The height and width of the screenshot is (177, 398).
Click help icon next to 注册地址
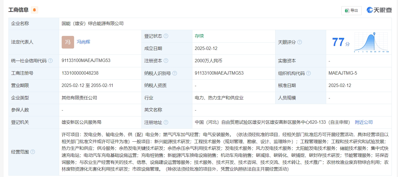[166, 122]
